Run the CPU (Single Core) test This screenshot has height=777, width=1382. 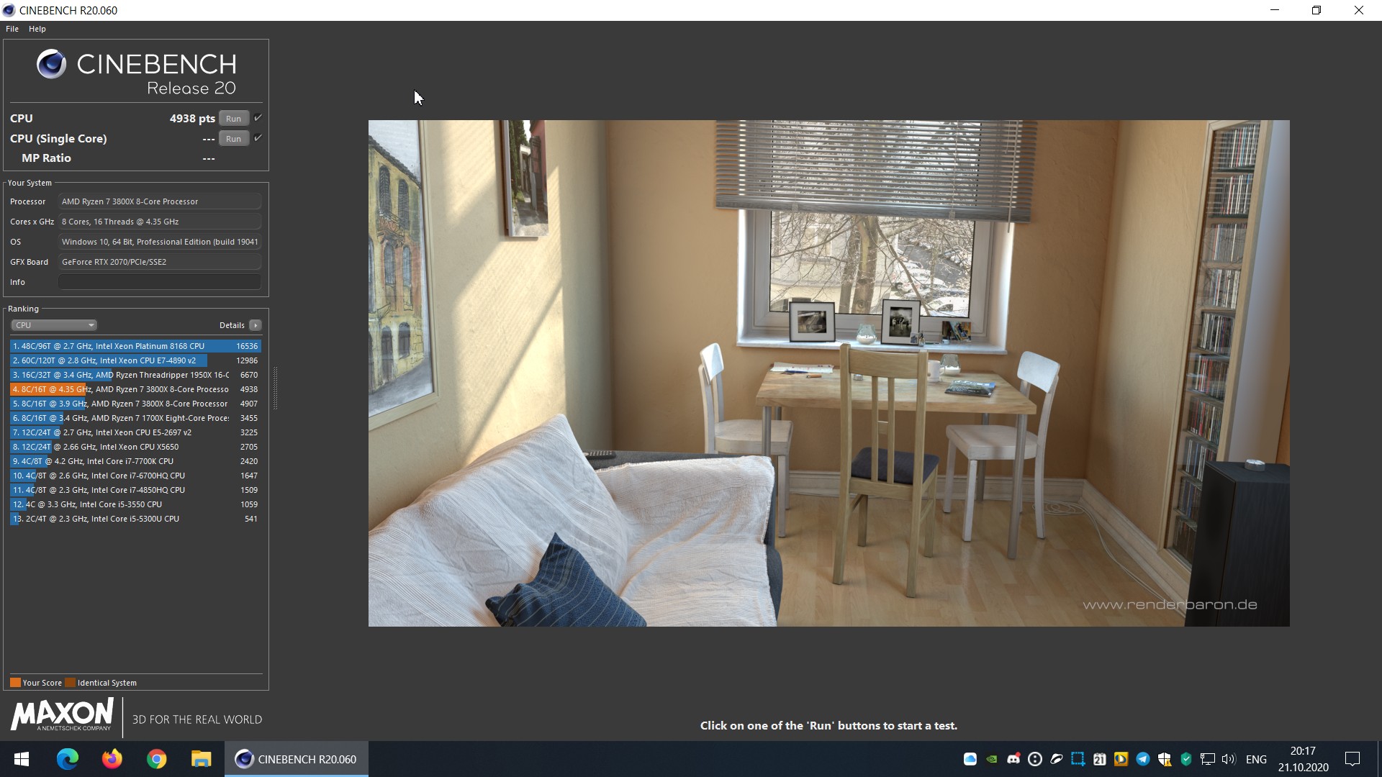[233, 139]
